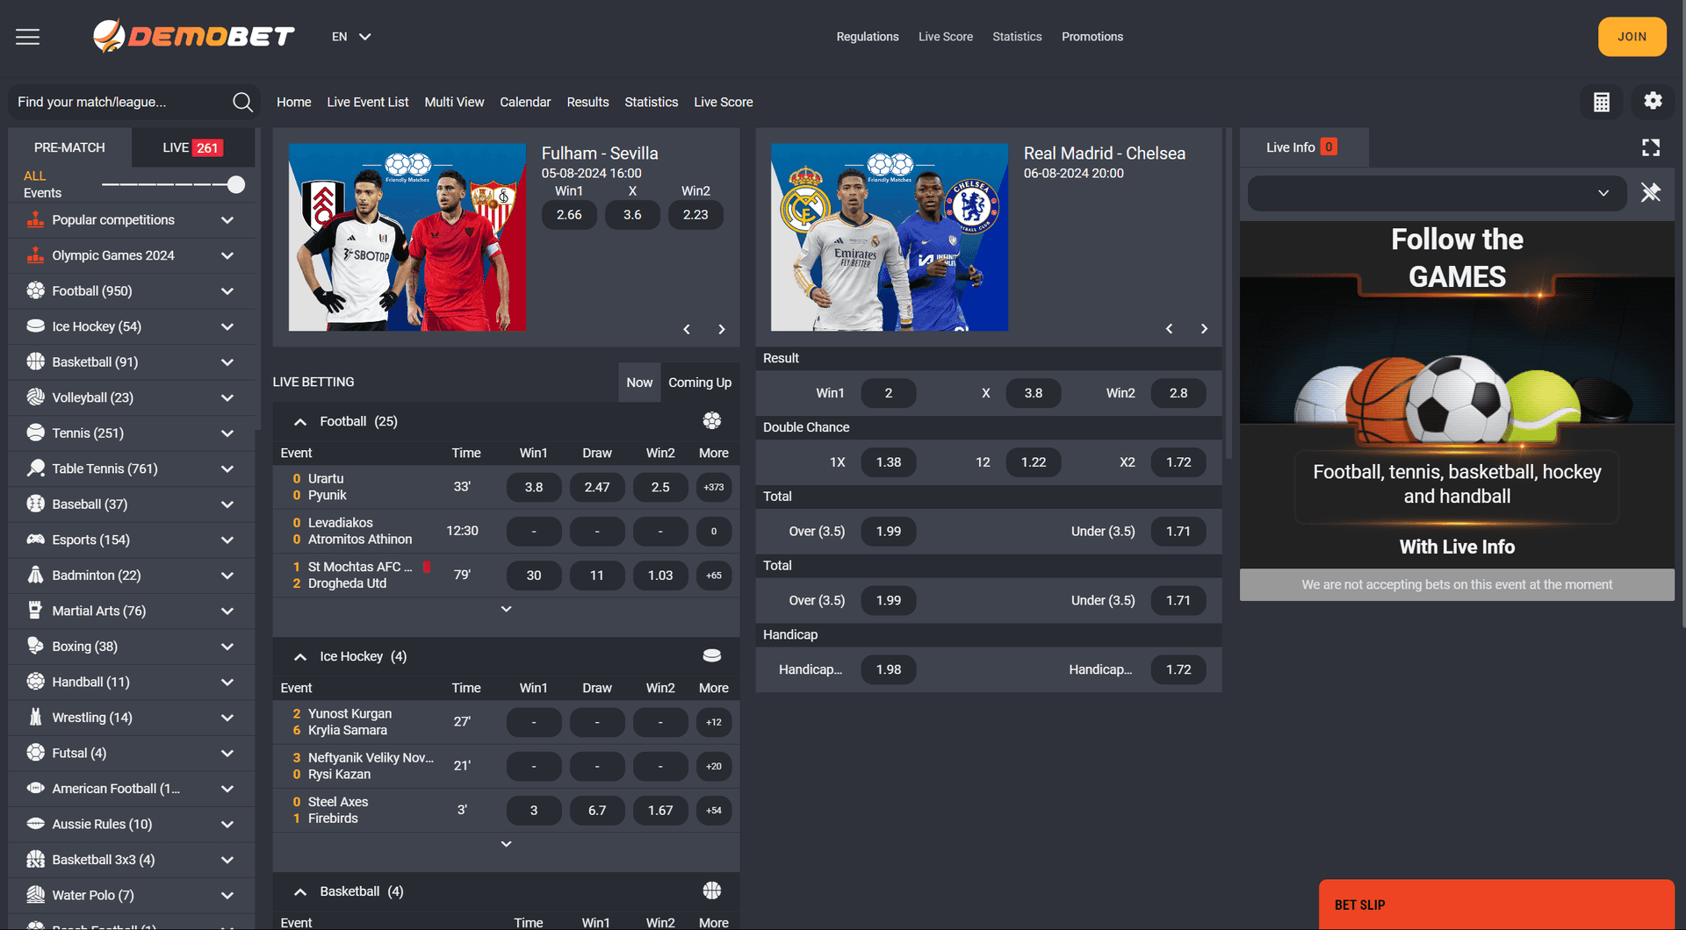Open the Regulations link
This screenshot has height=930, width=1686.
[868, 37]
